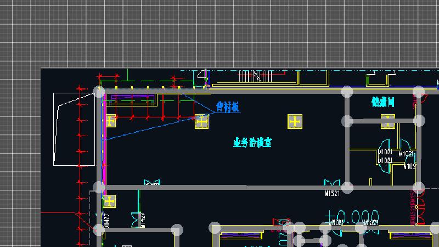439x247 pixels.
Task: Click the wall node at top-left room corner
Action: click(x=99, y=92)
